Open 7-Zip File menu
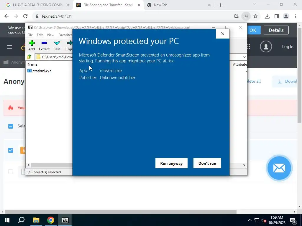The image size is (302, 226). pyautogui.click(x=30, y=35)
